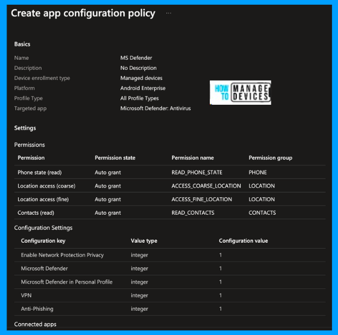
Task: Select the 'Phone state (read)' row
Action: [x=170, y=172]
